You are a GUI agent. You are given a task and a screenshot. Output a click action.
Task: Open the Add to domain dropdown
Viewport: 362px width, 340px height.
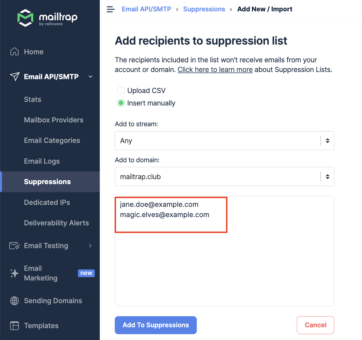point(224,177)
